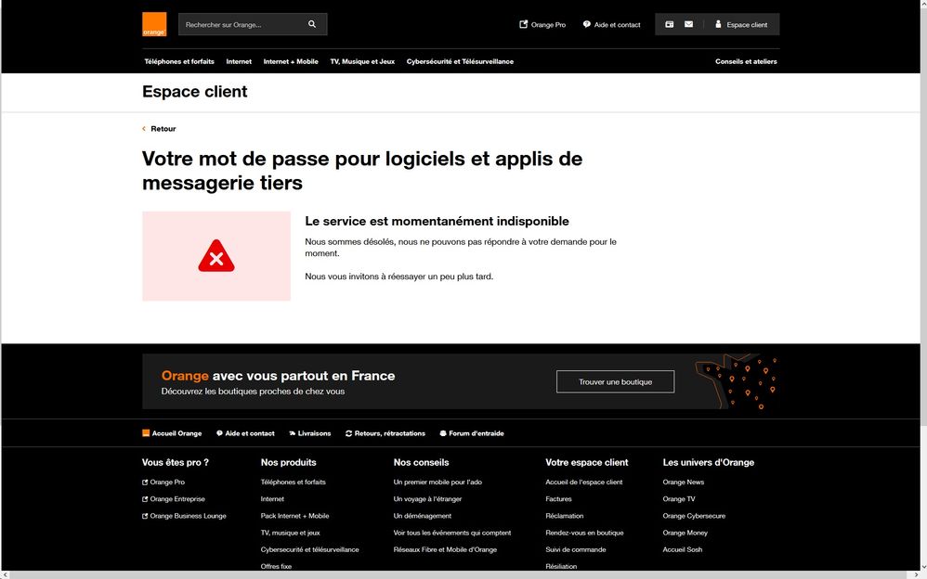Viewport: 927px width, 579px height.
Task: Click the Forum d'entraide icon in the footer
Action: coord(441,432)
